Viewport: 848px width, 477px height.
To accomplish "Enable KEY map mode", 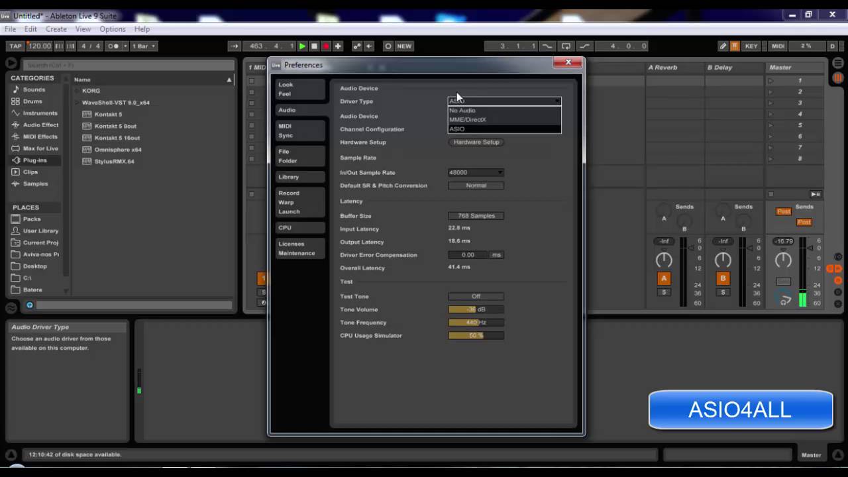I will [751, 46].
